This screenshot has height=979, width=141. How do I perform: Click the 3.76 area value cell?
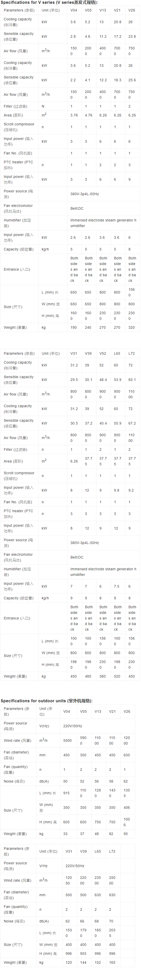point(74,115)
